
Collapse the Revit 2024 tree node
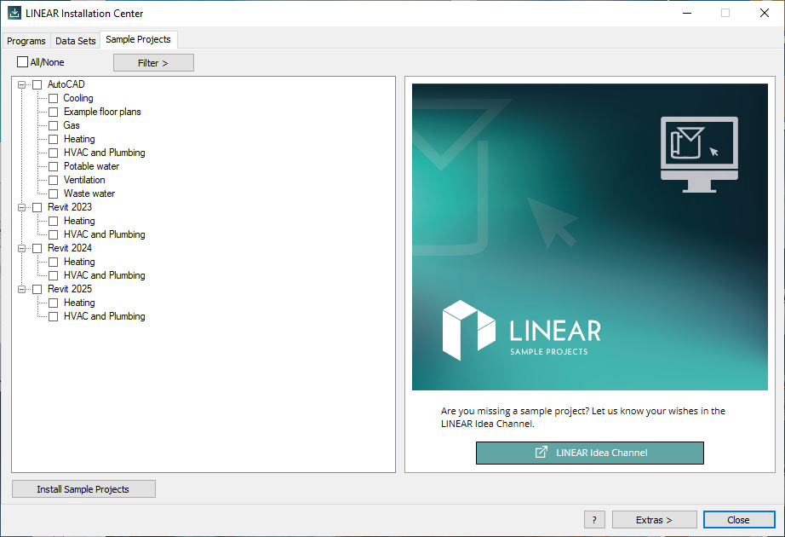click(x=21, y=248)
